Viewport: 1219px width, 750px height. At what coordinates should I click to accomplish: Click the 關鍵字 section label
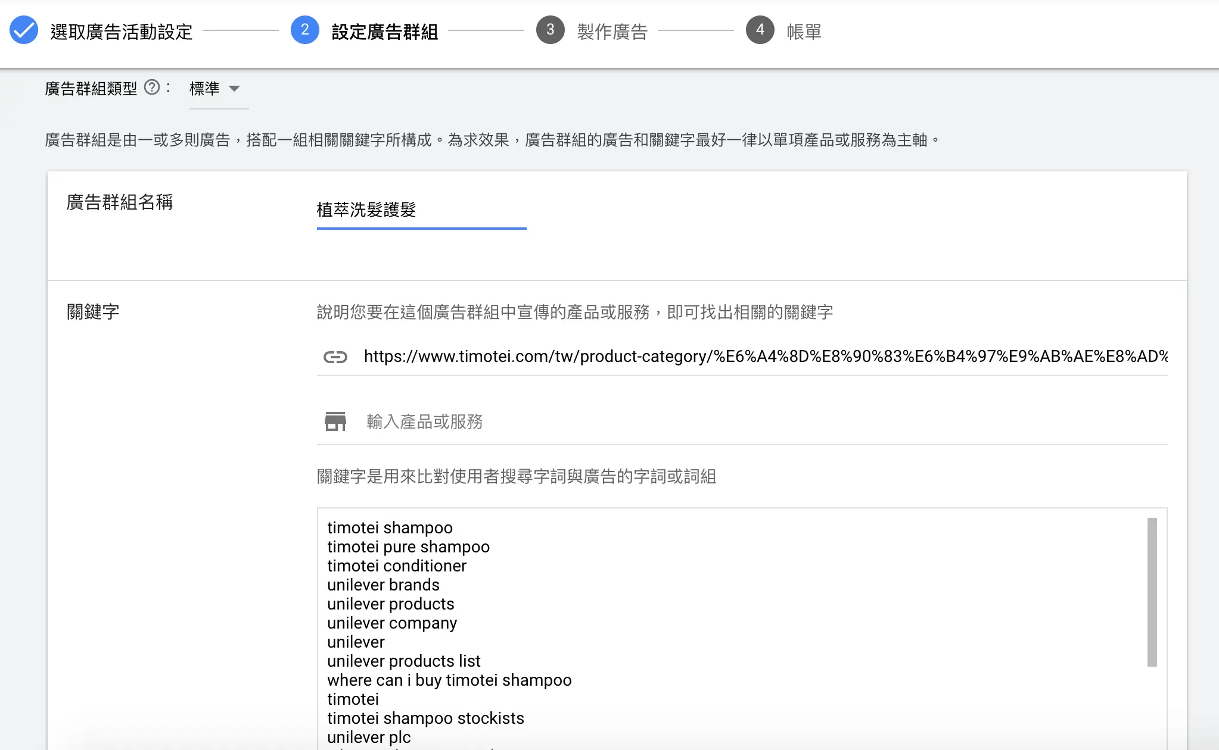pos(93,312)
